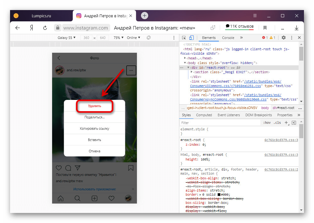This screenshot has height=223, width=314.
Task: Toggle the :hov element state panel
Action: coord(267,123)
